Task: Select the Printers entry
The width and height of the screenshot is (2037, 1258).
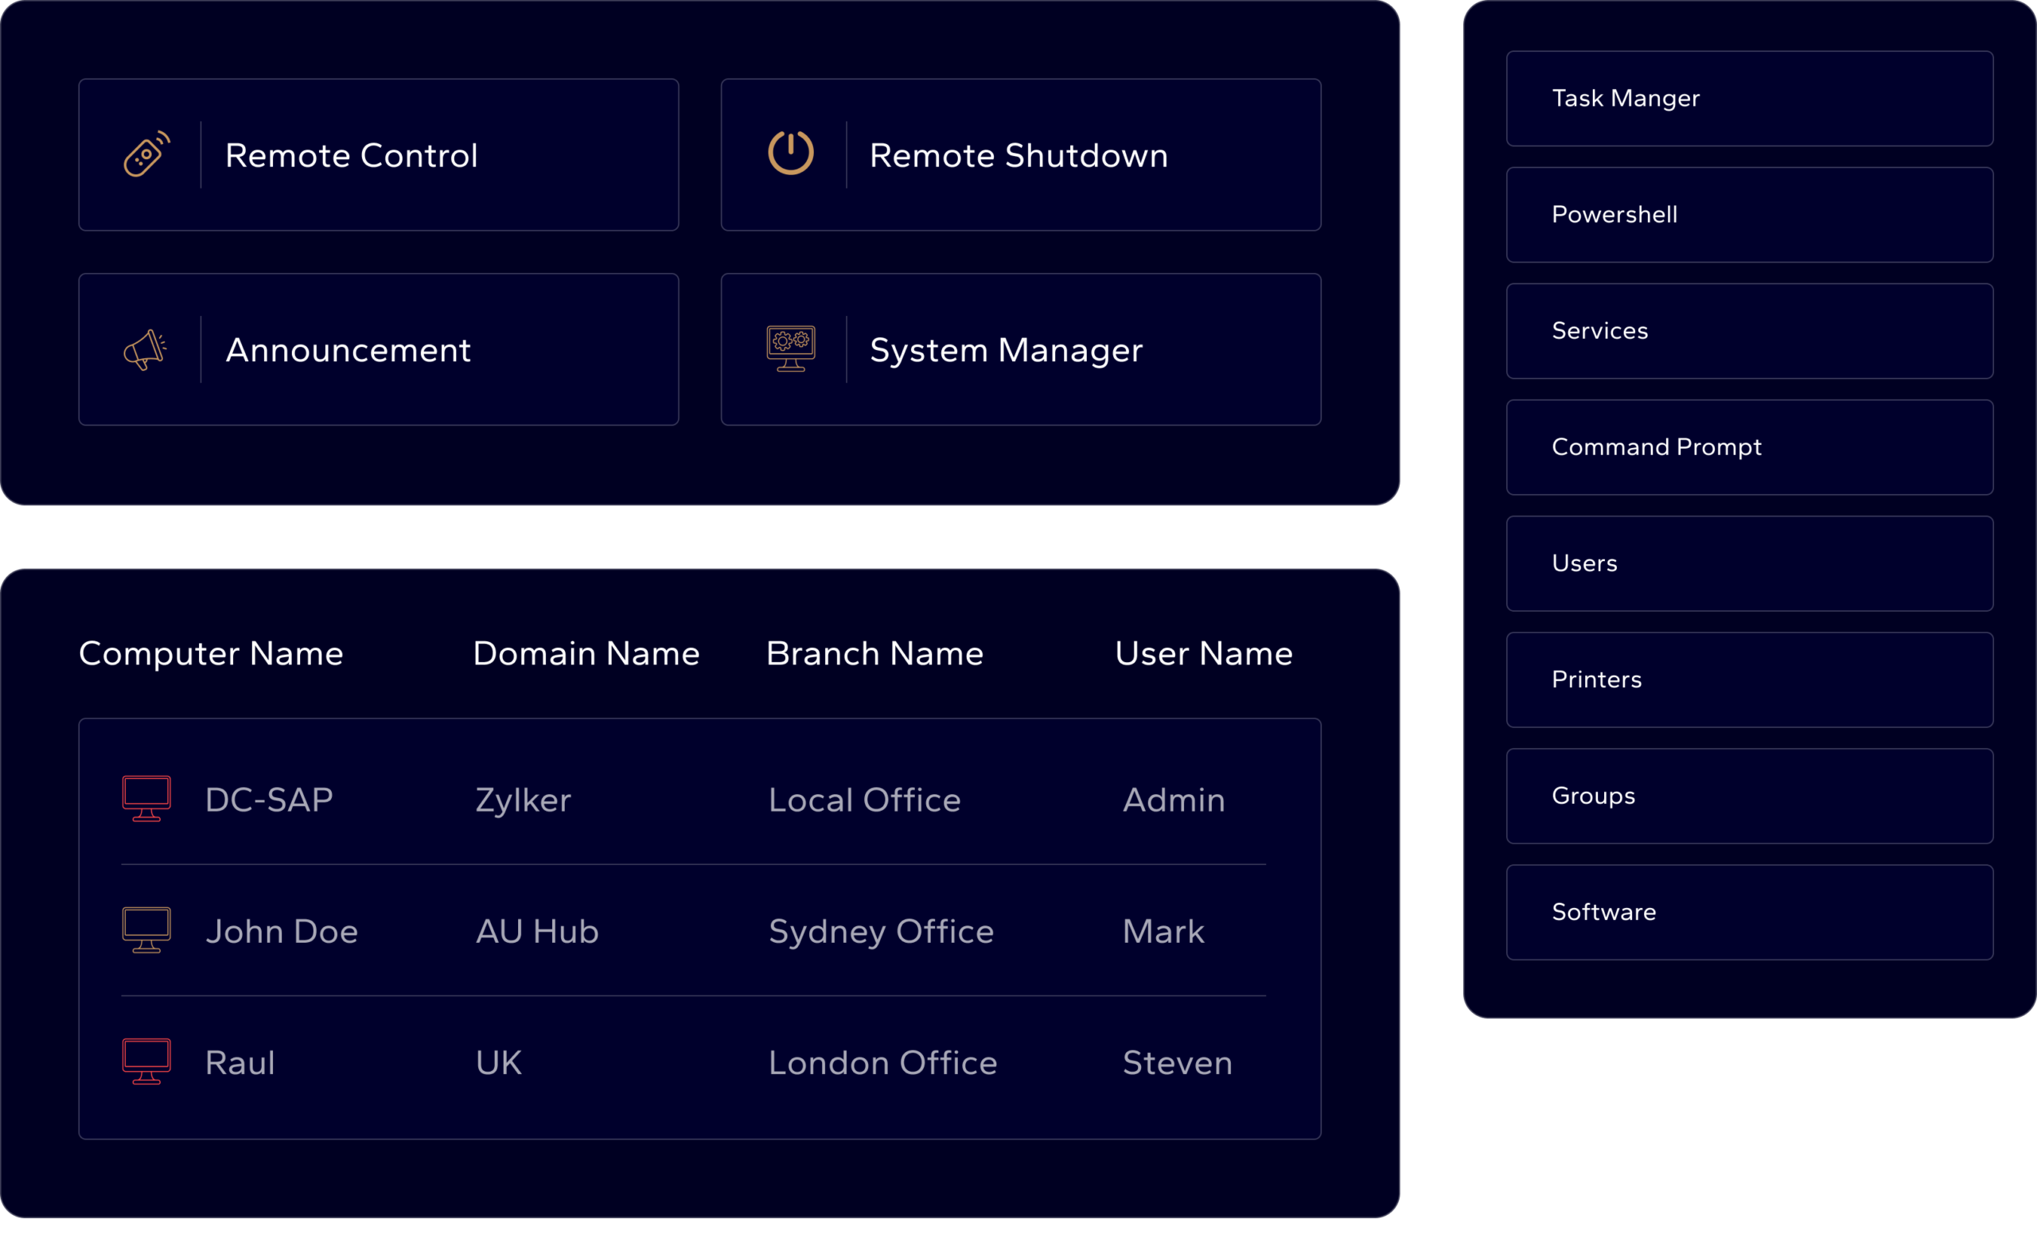Action: tap(1748, 680)
